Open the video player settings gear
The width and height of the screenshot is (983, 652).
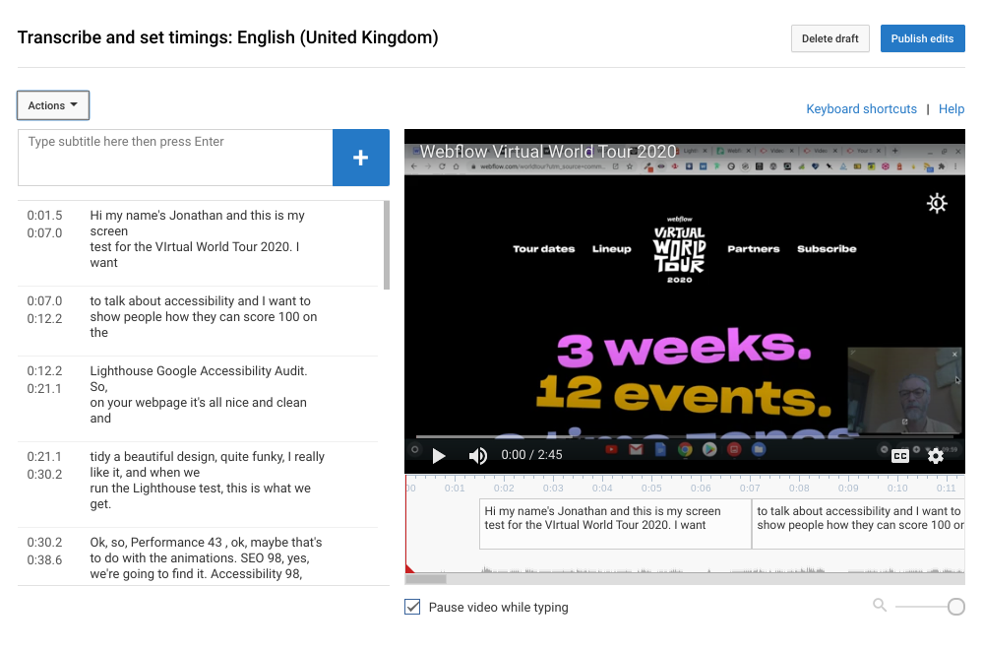point(936,456)
